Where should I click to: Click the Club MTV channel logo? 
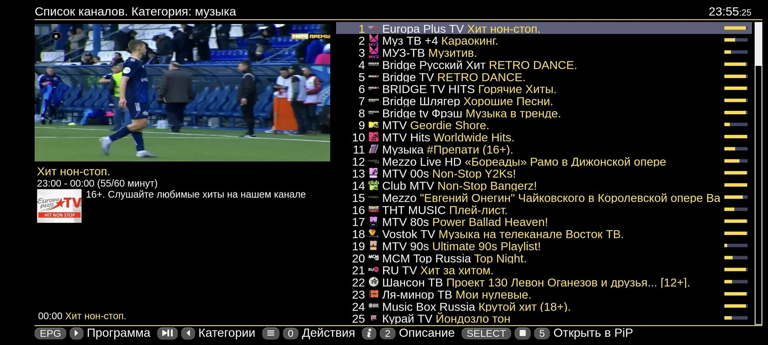point(373,186)
